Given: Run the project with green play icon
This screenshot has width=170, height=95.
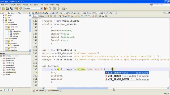Looking at the screenshot, I should click(59, 8).
